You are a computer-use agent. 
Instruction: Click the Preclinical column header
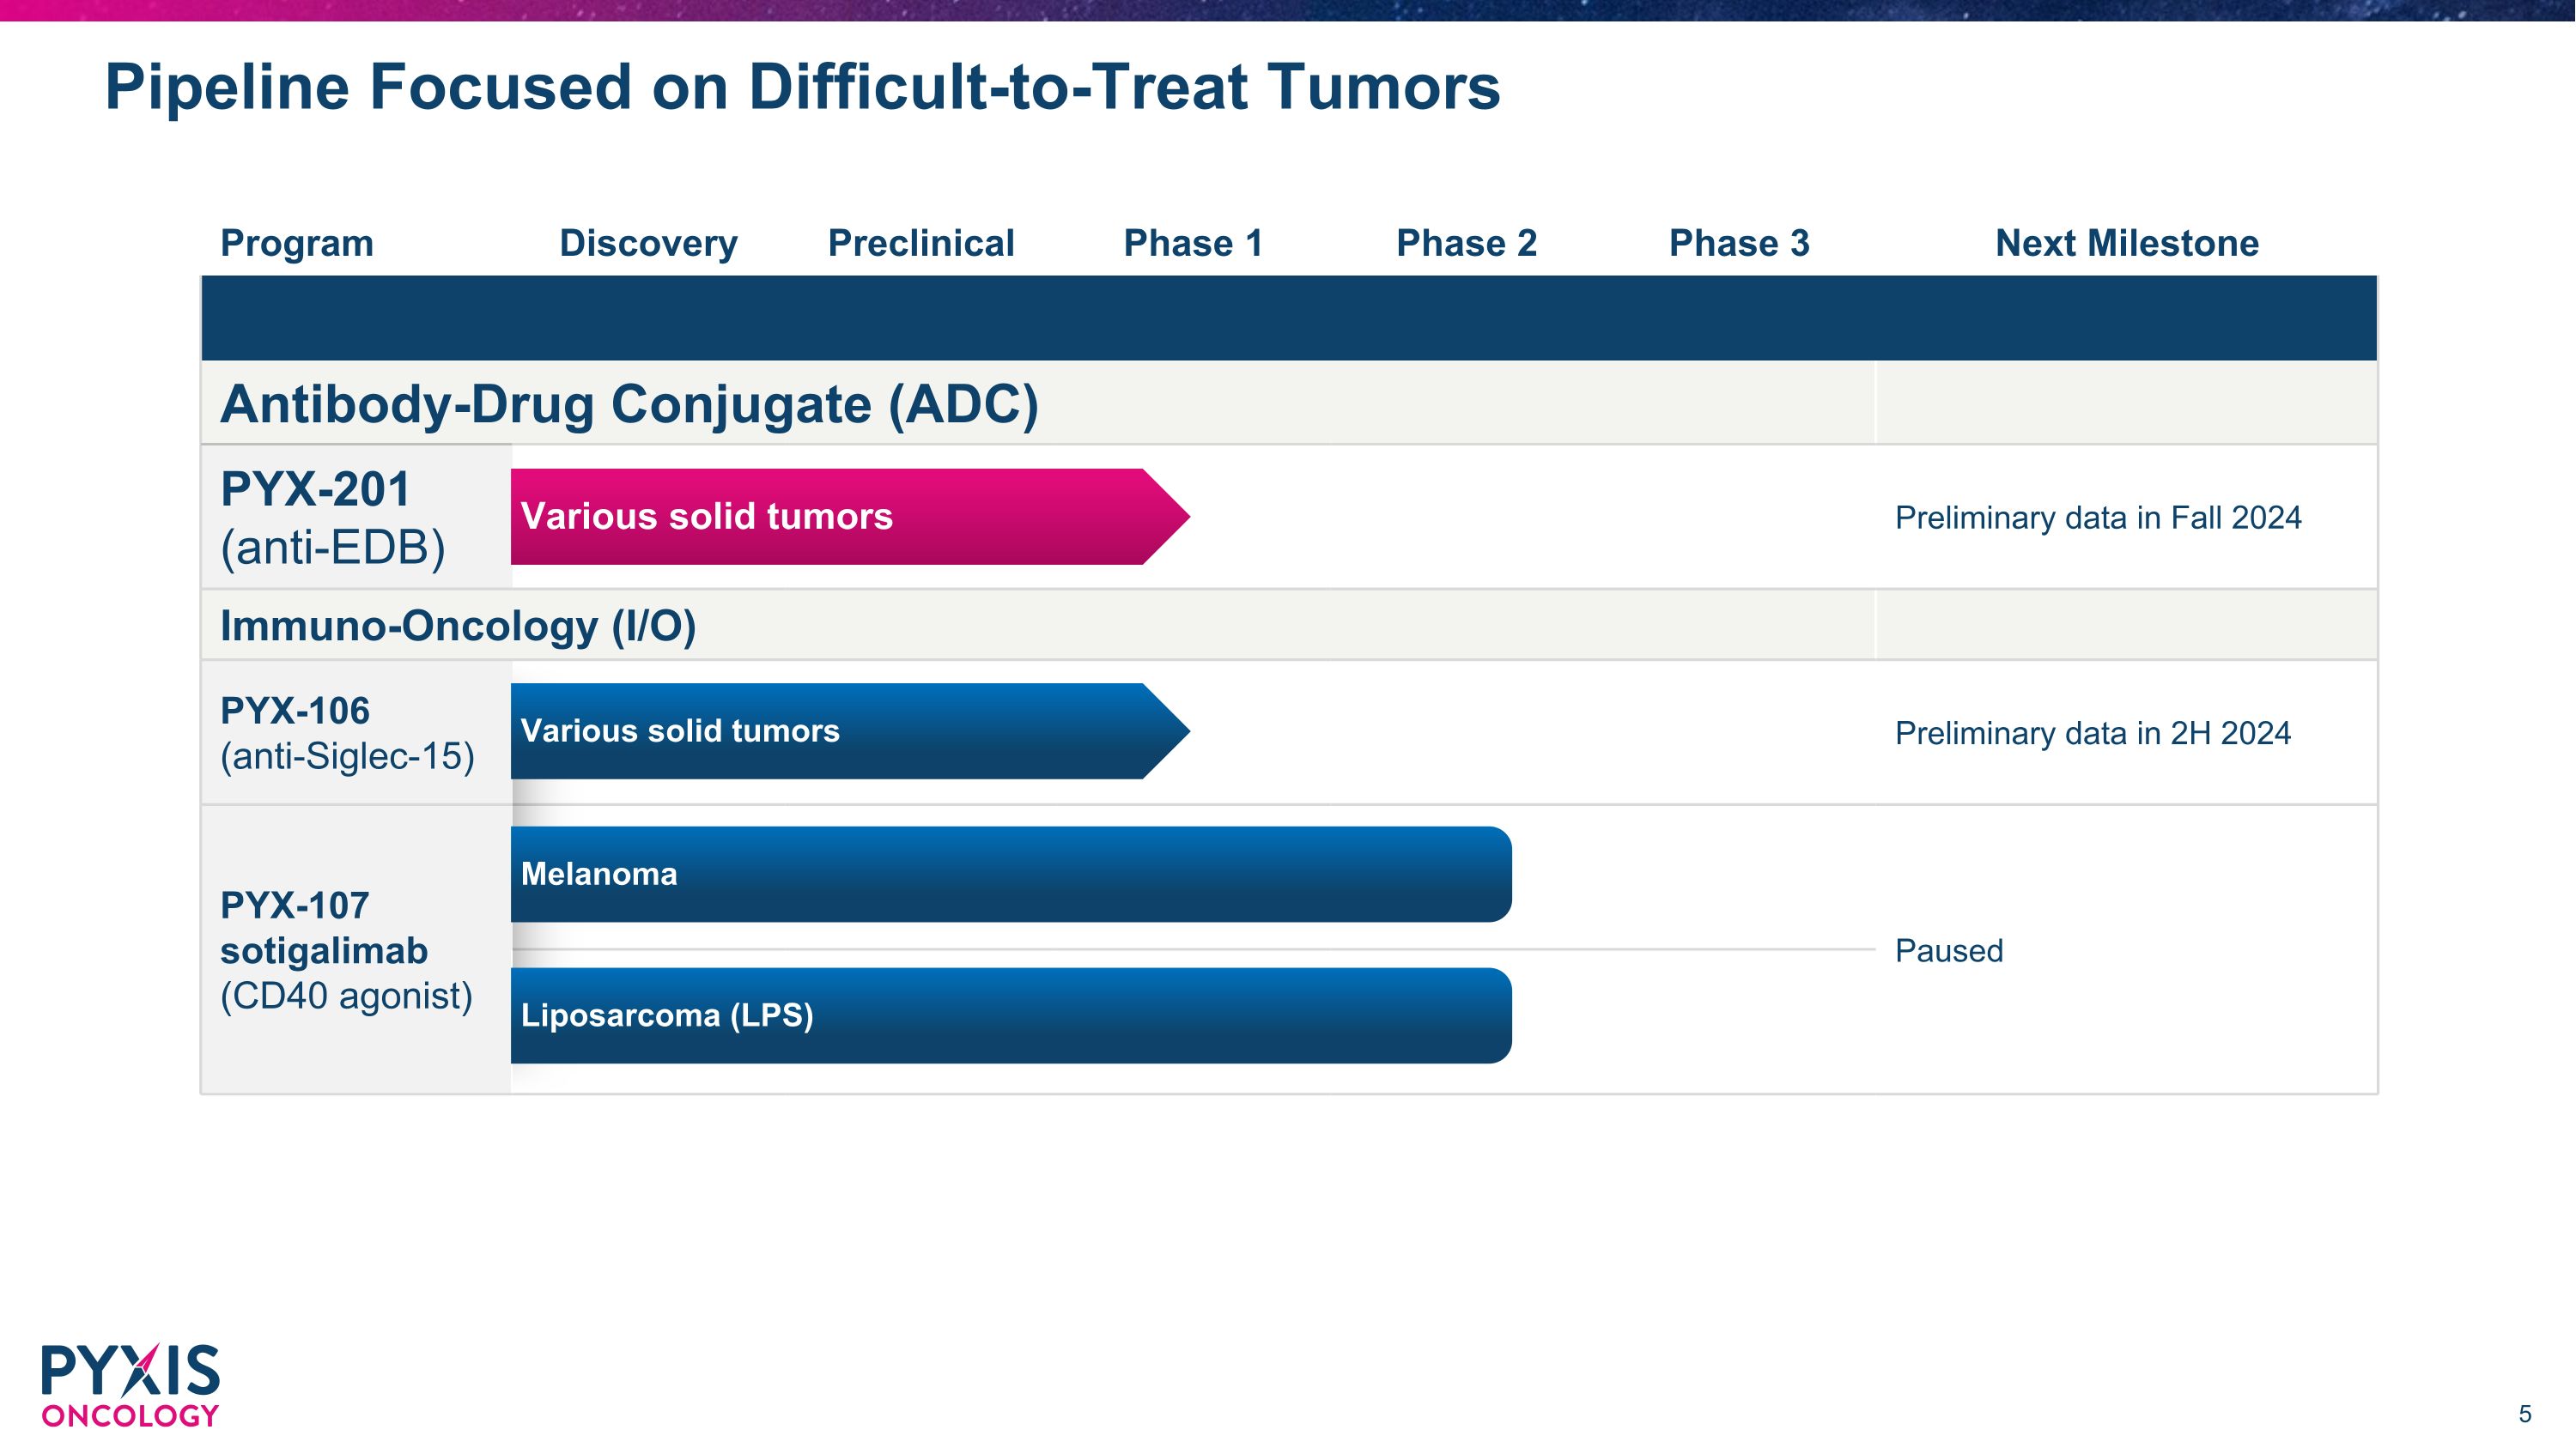coord(921,243)
